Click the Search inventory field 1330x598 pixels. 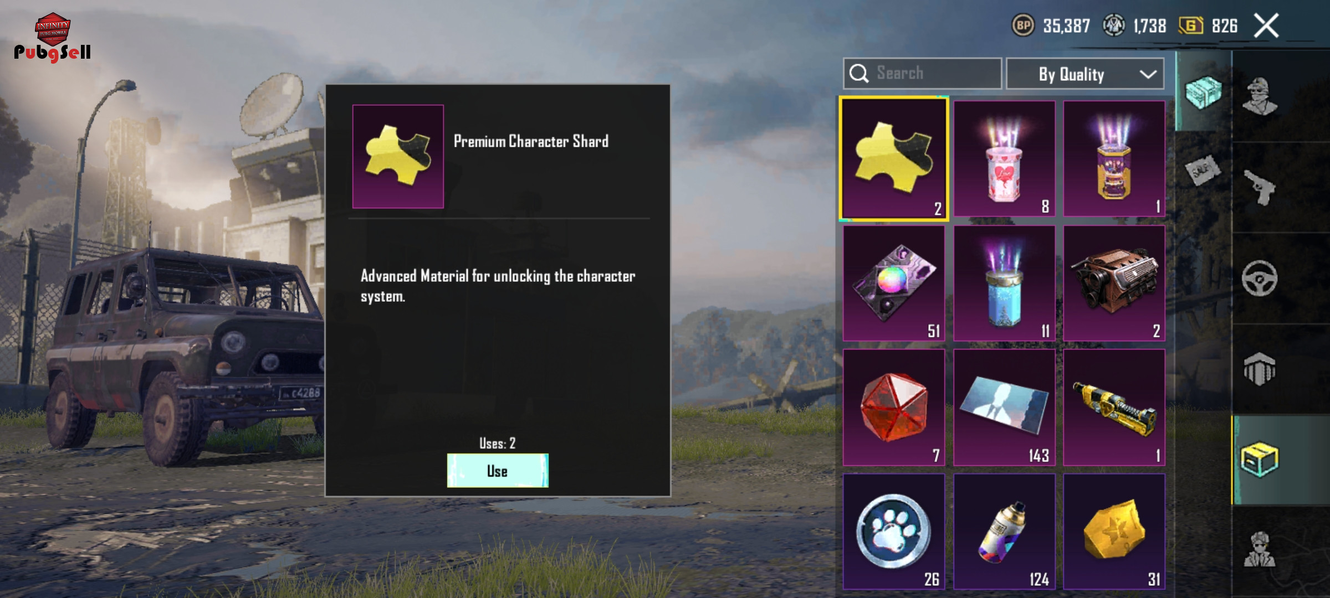click(x=923, y=74)
